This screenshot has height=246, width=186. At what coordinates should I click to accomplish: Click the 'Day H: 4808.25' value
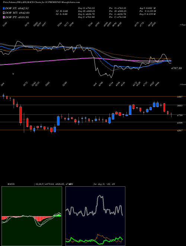[86, 11]
